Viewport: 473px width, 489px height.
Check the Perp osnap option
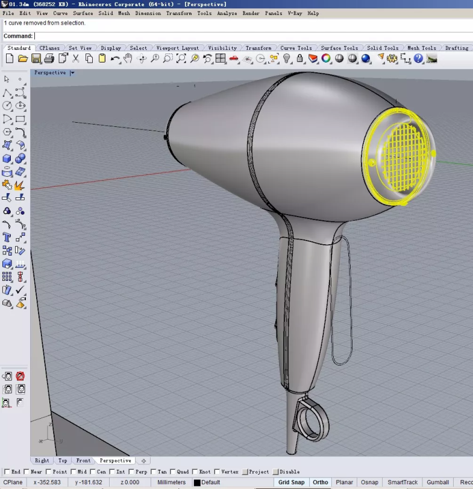point(131,472)
